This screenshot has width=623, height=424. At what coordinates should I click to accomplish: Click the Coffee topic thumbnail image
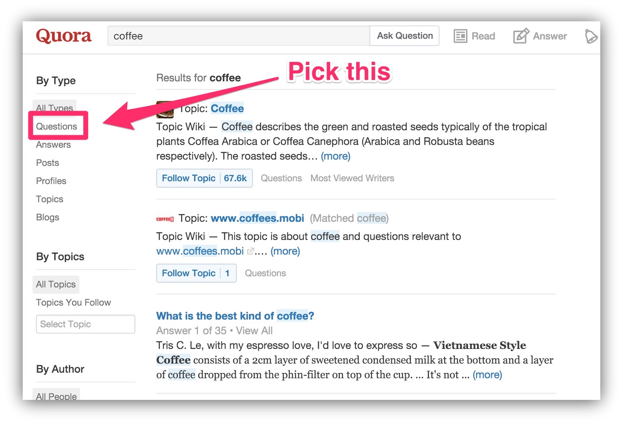[x=165, y=109]
